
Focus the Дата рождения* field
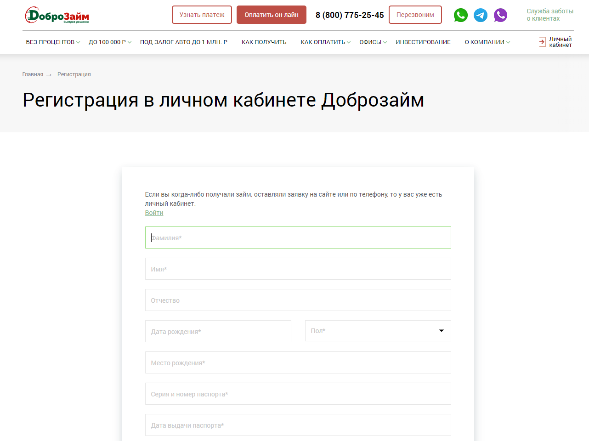218,331
